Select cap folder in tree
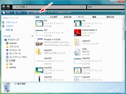126x94 pixels. pos(11,64)
